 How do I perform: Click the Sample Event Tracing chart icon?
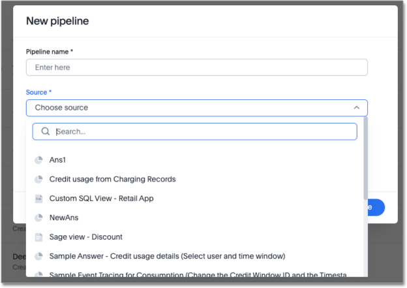click(x=38, y=275)
